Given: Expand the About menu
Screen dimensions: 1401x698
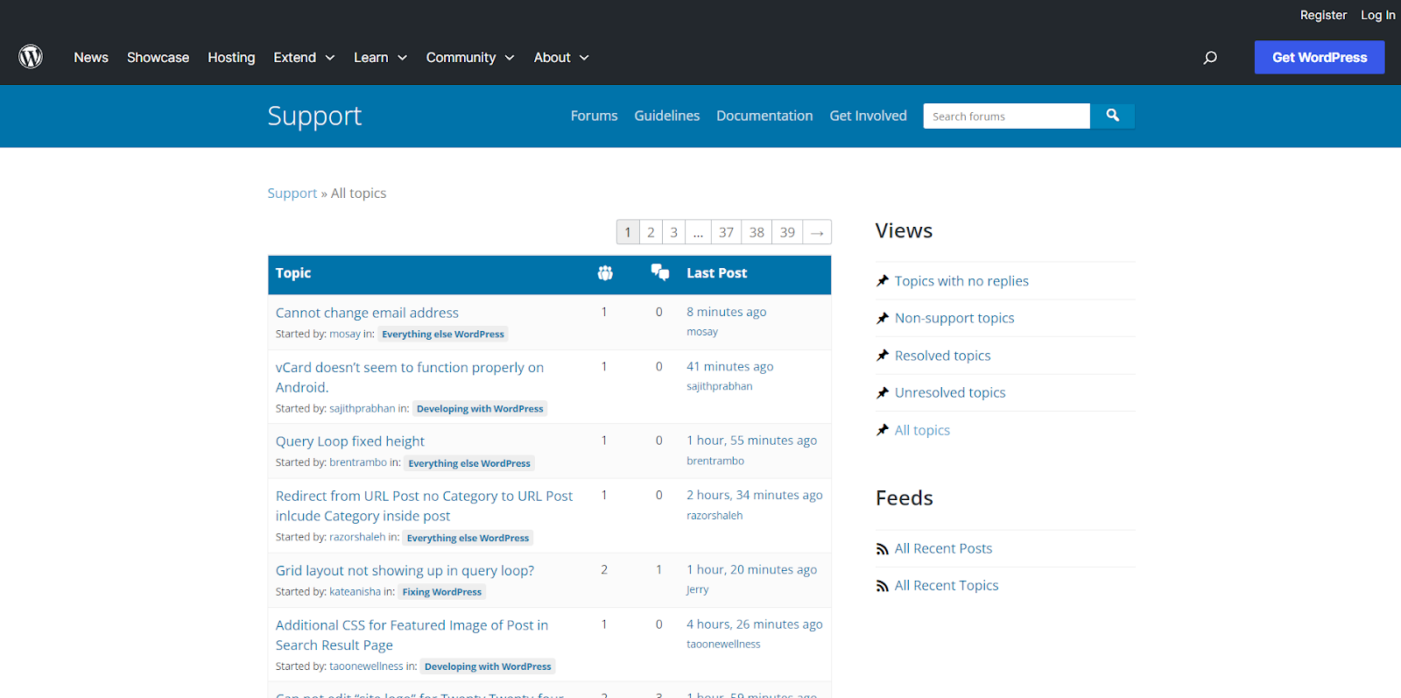Looking at the screenshot, I should click(x=561, y=57).
